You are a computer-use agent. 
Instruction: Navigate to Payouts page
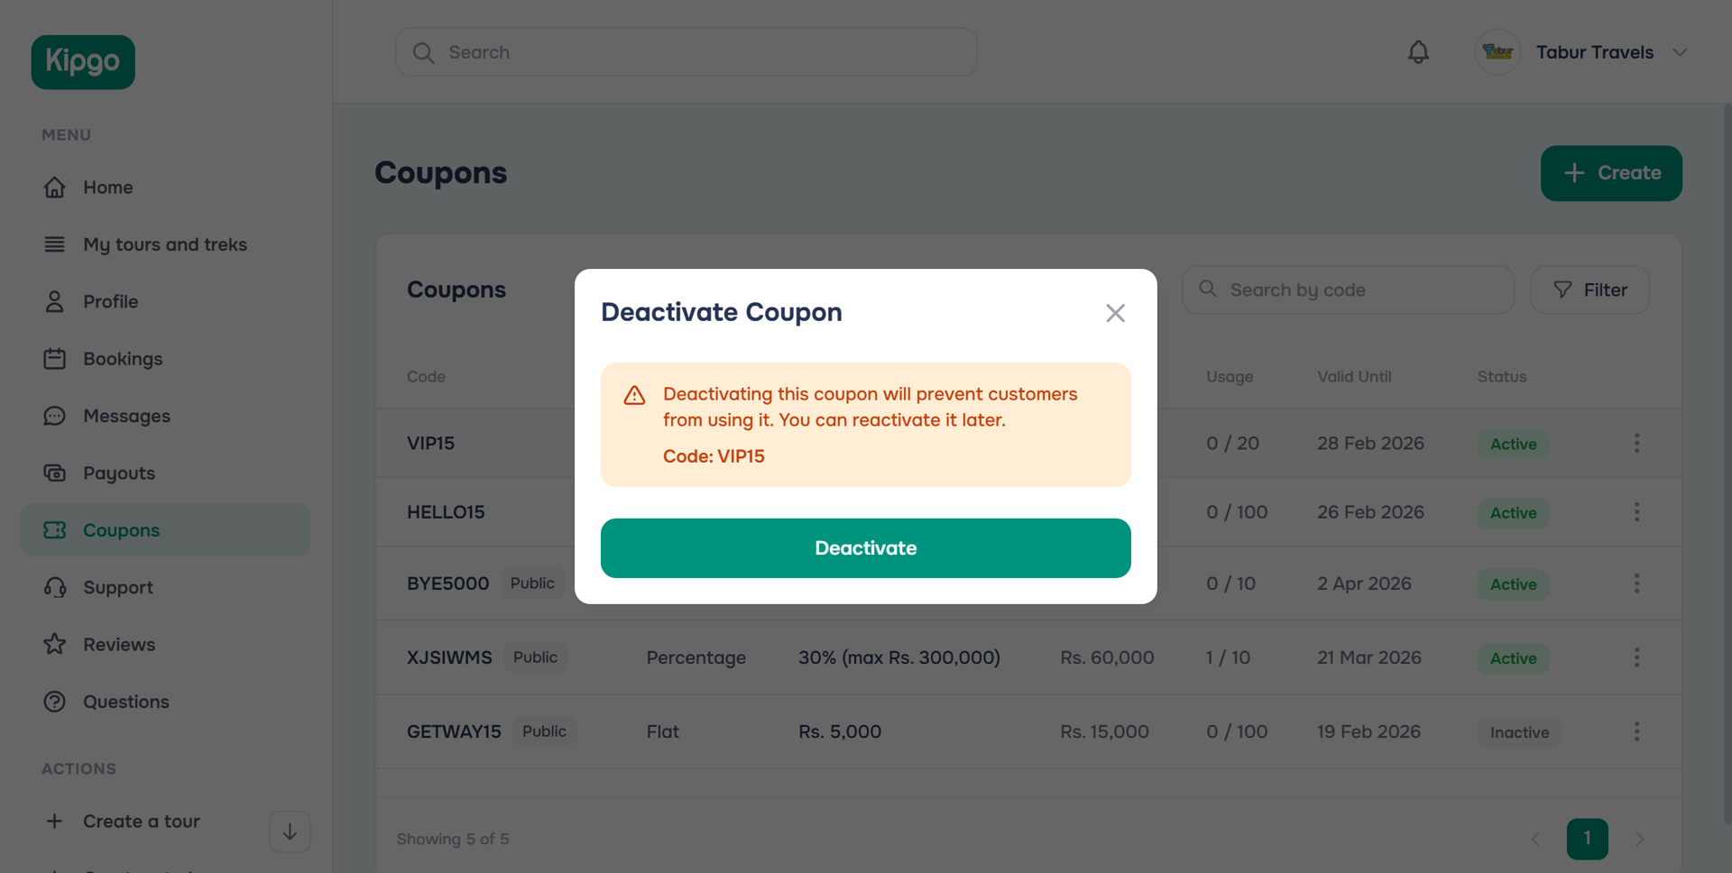pos(119,473)
